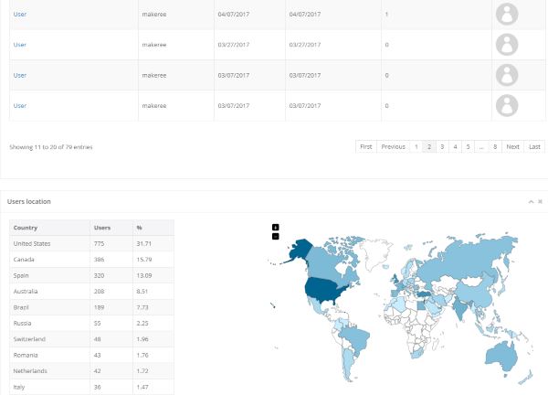Jump to the Last page
The height and width of the screenshot is (395, 548).
click(534, 146)
